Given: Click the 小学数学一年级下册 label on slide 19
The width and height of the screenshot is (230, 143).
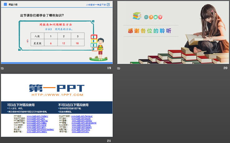Looking at the screenshot, I should tap(96, 5).
